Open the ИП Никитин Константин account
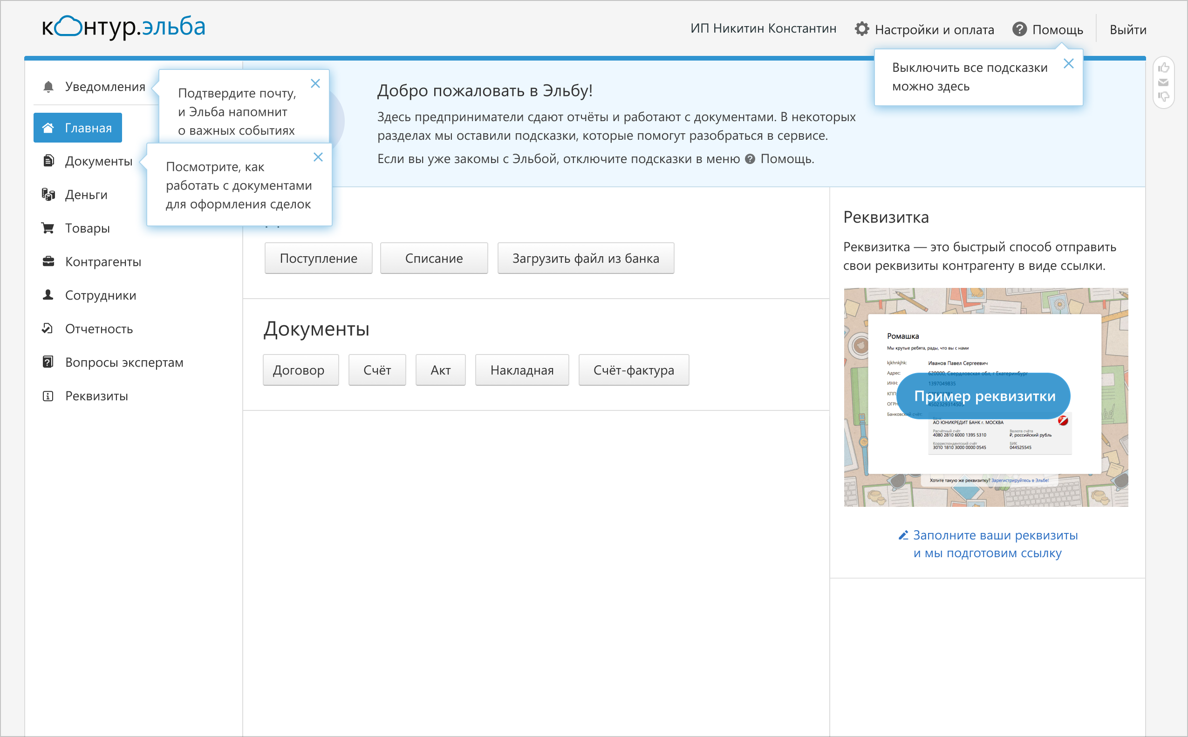The width and height of the screenshot is (1188, 737). [x=764, y=29]
